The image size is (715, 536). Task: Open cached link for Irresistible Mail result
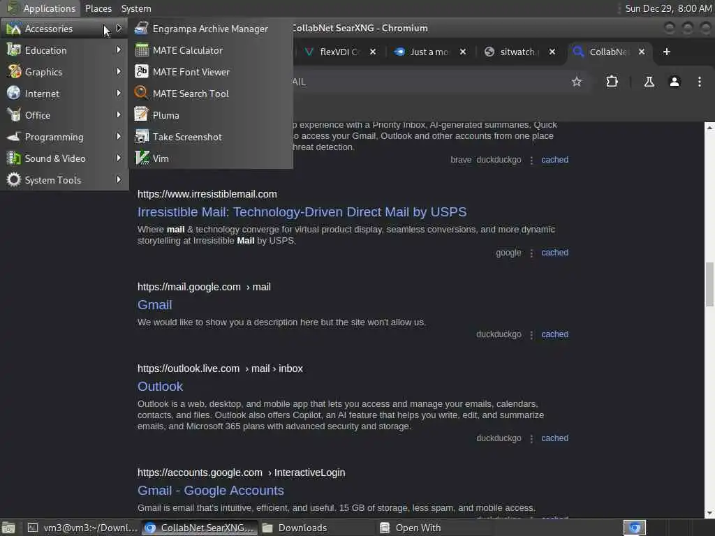click(x=554, y=253)
